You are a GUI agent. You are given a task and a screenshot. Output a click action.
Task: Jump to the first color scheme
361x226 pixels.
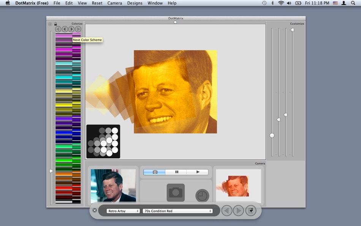[58, 29]
